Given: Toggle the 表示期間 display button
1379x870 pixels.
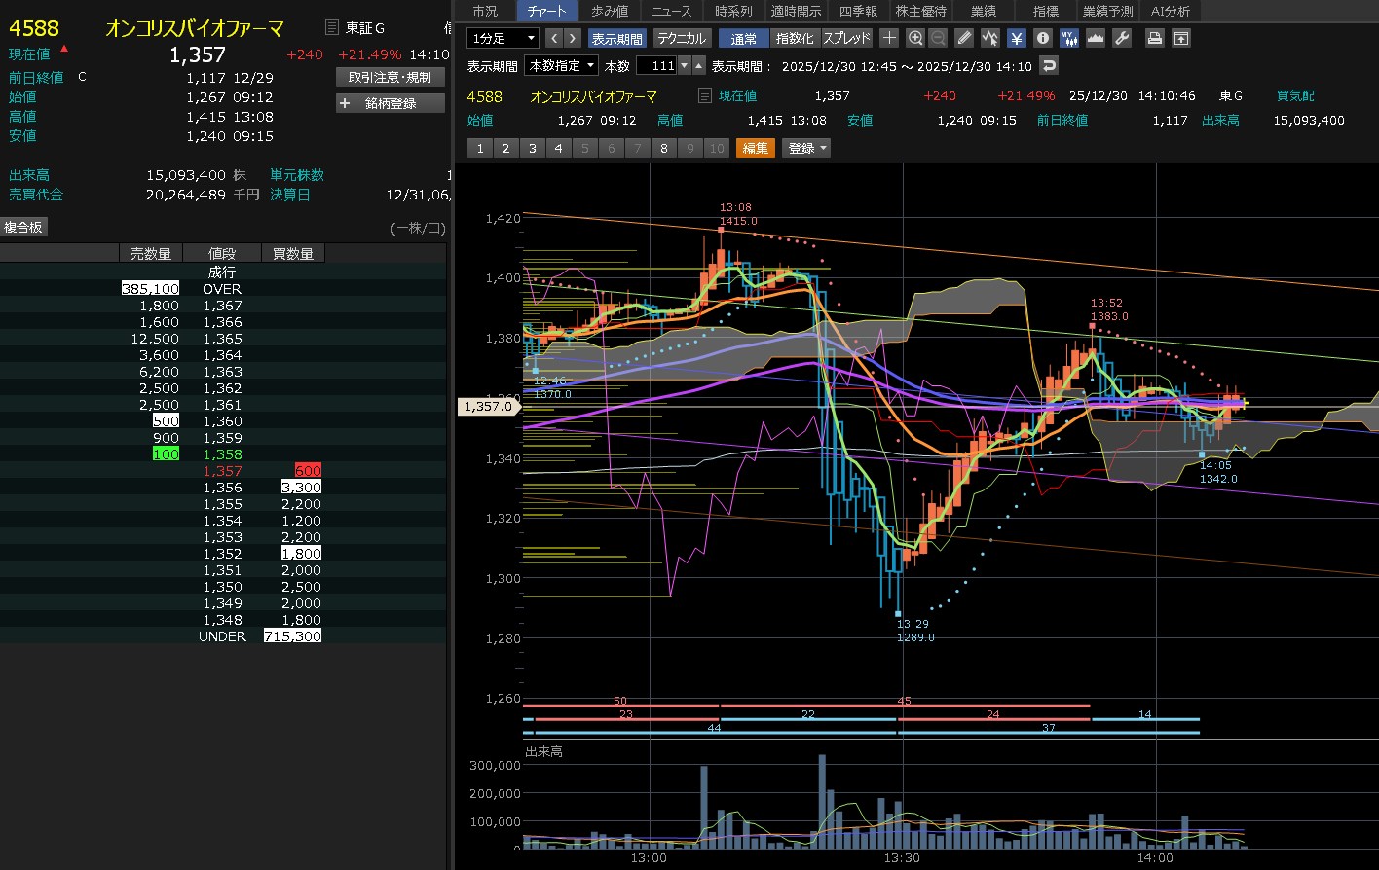Looking at the screenshot, I should (616, 38).
